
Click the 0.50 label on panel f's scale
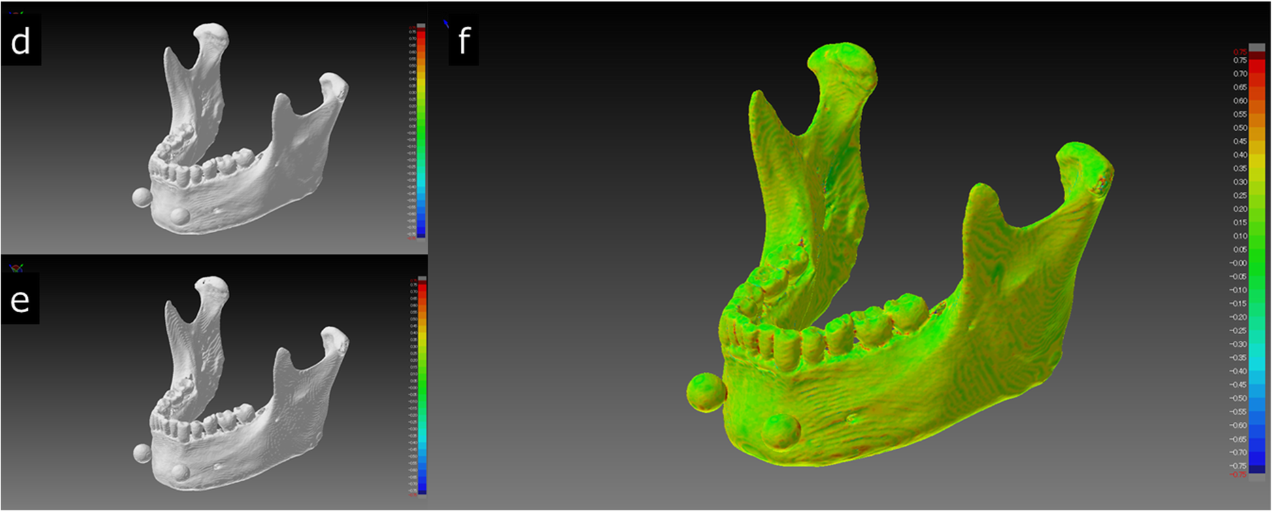[x=1240, y=128]
